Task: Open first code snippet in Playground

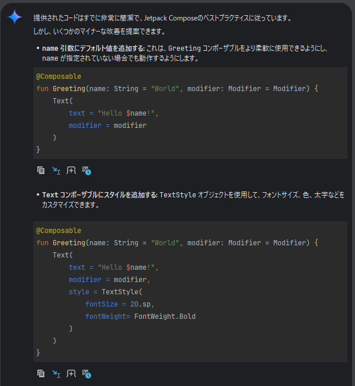Action: click(86, 171)
